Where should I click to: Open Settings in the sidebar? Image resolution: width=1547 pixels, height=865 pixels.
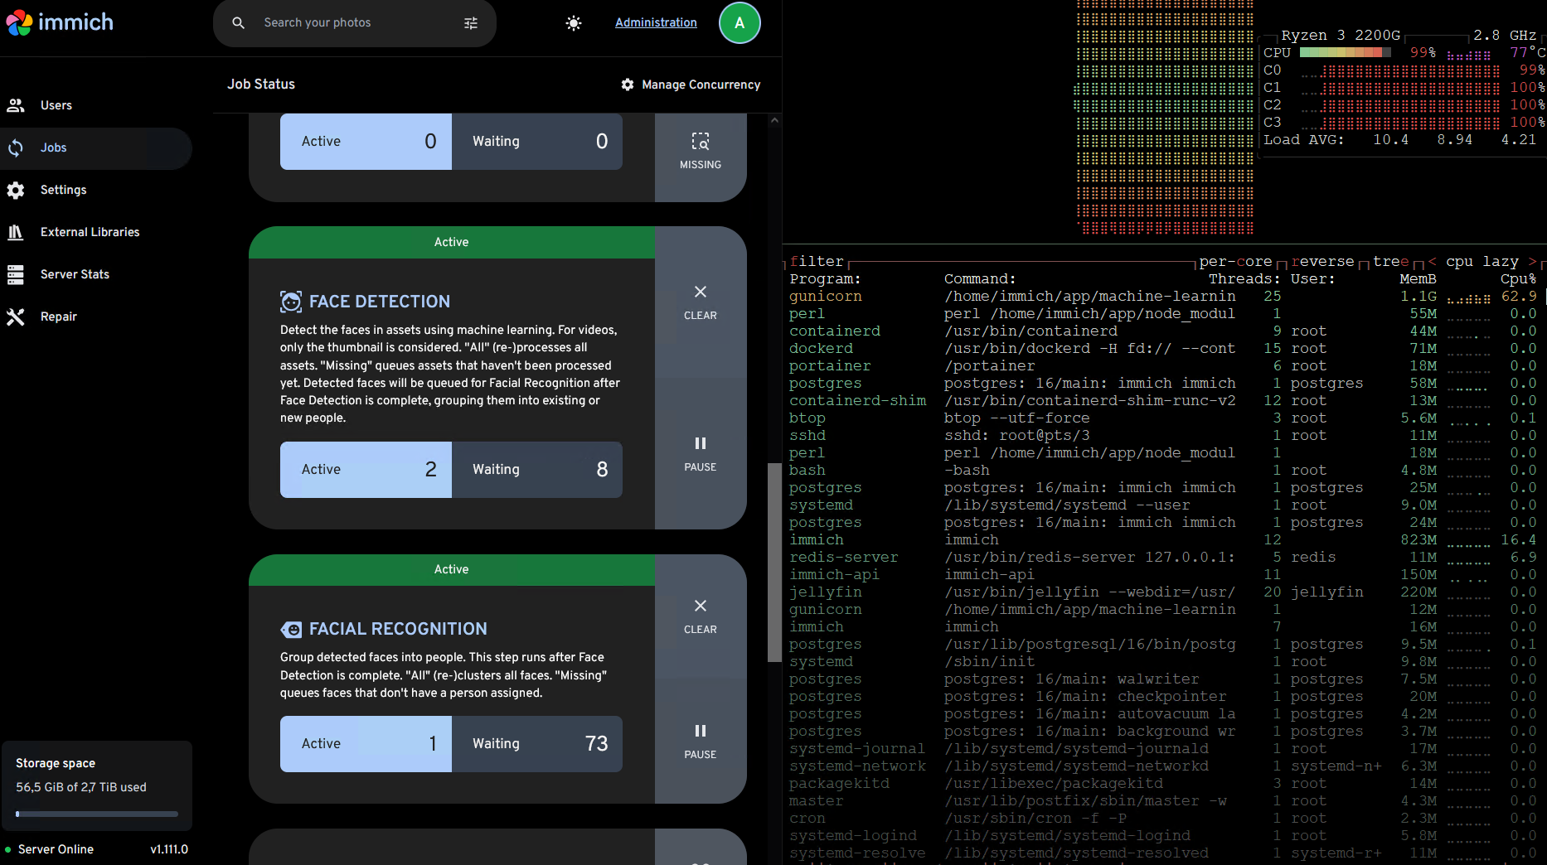96,190
